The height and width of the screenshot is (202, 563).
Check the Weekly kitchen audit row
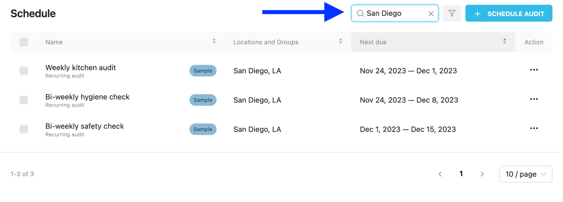tap(24, 71)
